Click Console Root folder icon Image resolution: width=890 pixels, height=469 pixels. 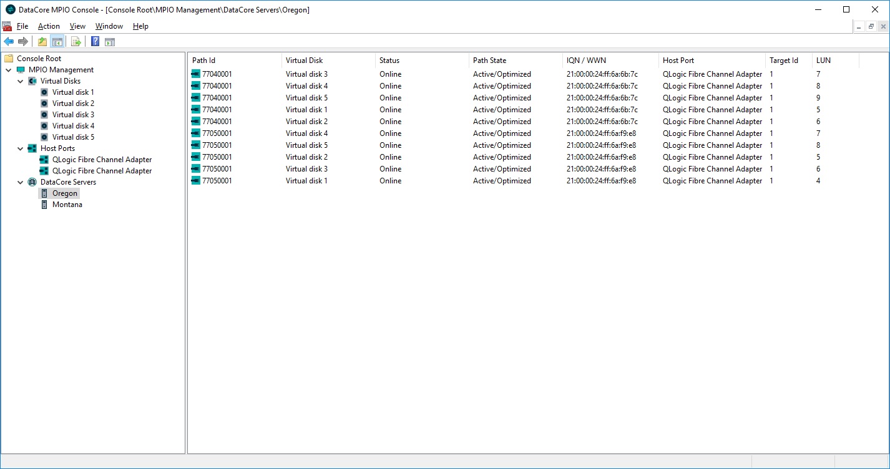click(x=9, y=59)
